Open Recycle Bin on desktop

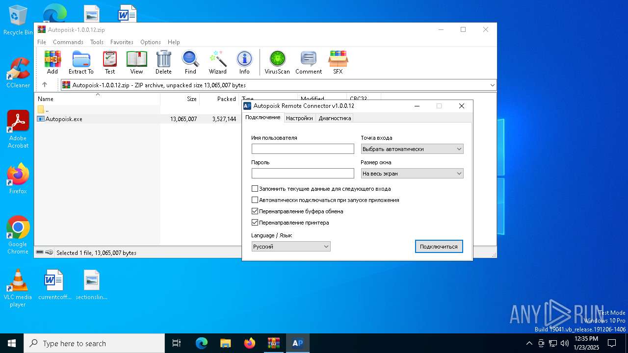point(18,21)
